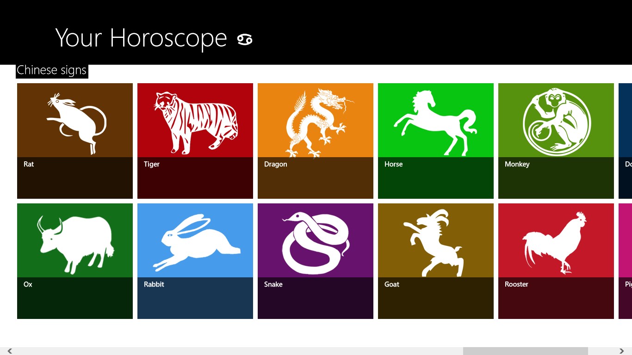The height and width of the screenshot is (355, 632).
Task: Click the right scrollbar arrow
Action: coord(621,351)
